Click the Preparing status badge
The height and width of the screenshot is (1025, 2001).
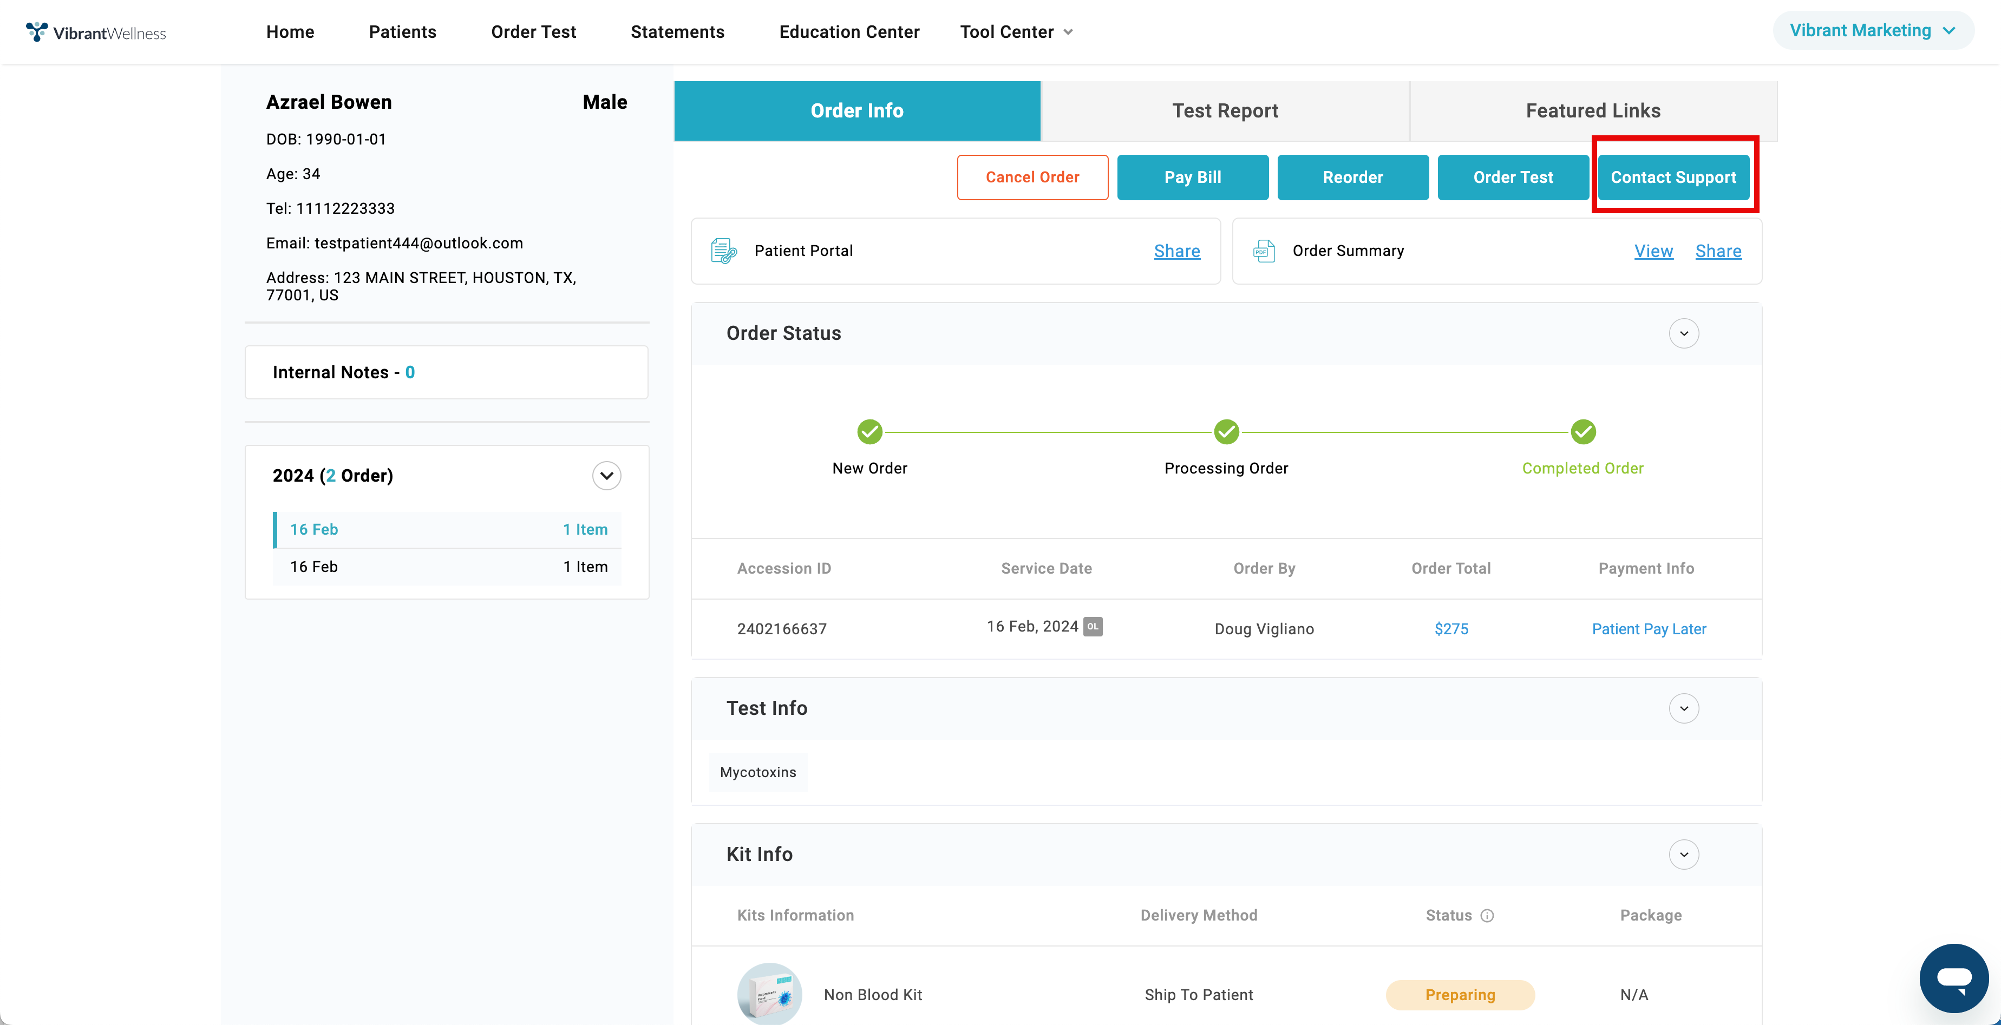click(1460, 995)
